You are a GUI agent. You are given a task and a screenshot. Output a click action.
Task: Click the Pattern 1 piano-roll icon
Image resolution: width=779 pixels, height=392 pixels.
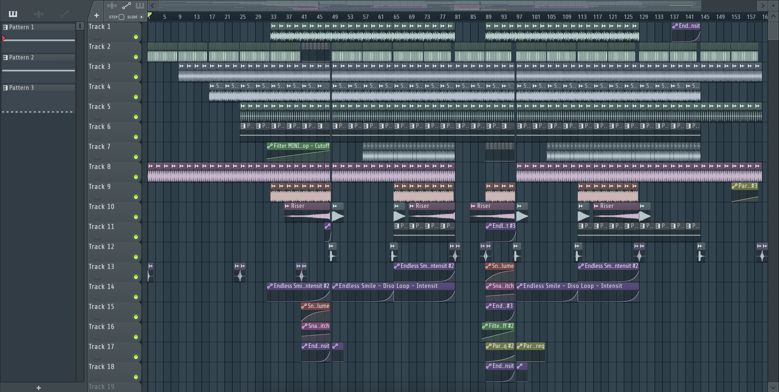click(x=5, y=27)
